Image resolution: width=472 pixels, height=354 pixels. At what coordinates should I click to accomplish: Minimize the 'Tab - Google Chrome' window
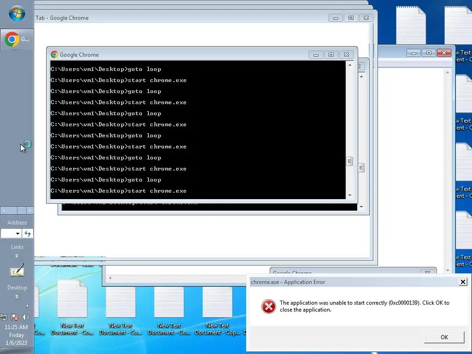336,18
